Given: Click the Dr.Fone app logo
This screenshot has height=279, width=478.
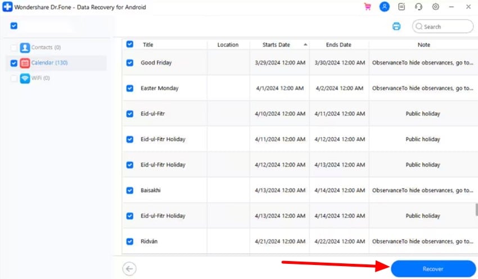Looking at the screenshot, I should (x=7, y=7).
